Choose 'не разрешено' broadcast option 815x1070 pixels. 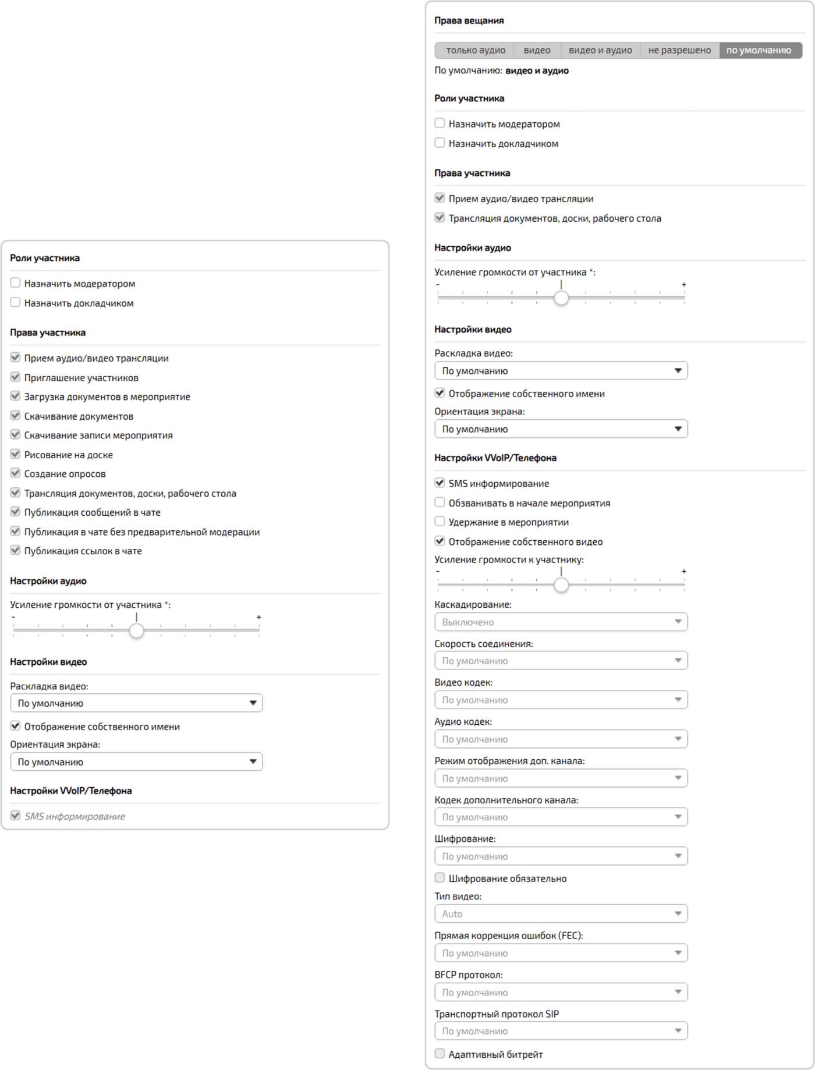[679, 51]
